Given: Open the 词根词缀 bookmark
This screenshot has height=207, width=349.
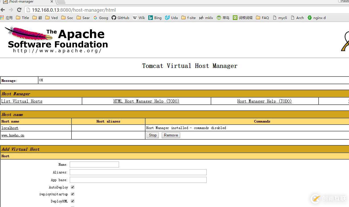Looking at the screenshot, I should 243,18.
